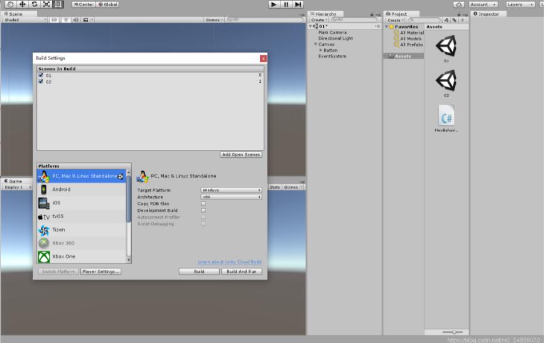Select the Android platform

pyautogui.click(x=82, y=189)
